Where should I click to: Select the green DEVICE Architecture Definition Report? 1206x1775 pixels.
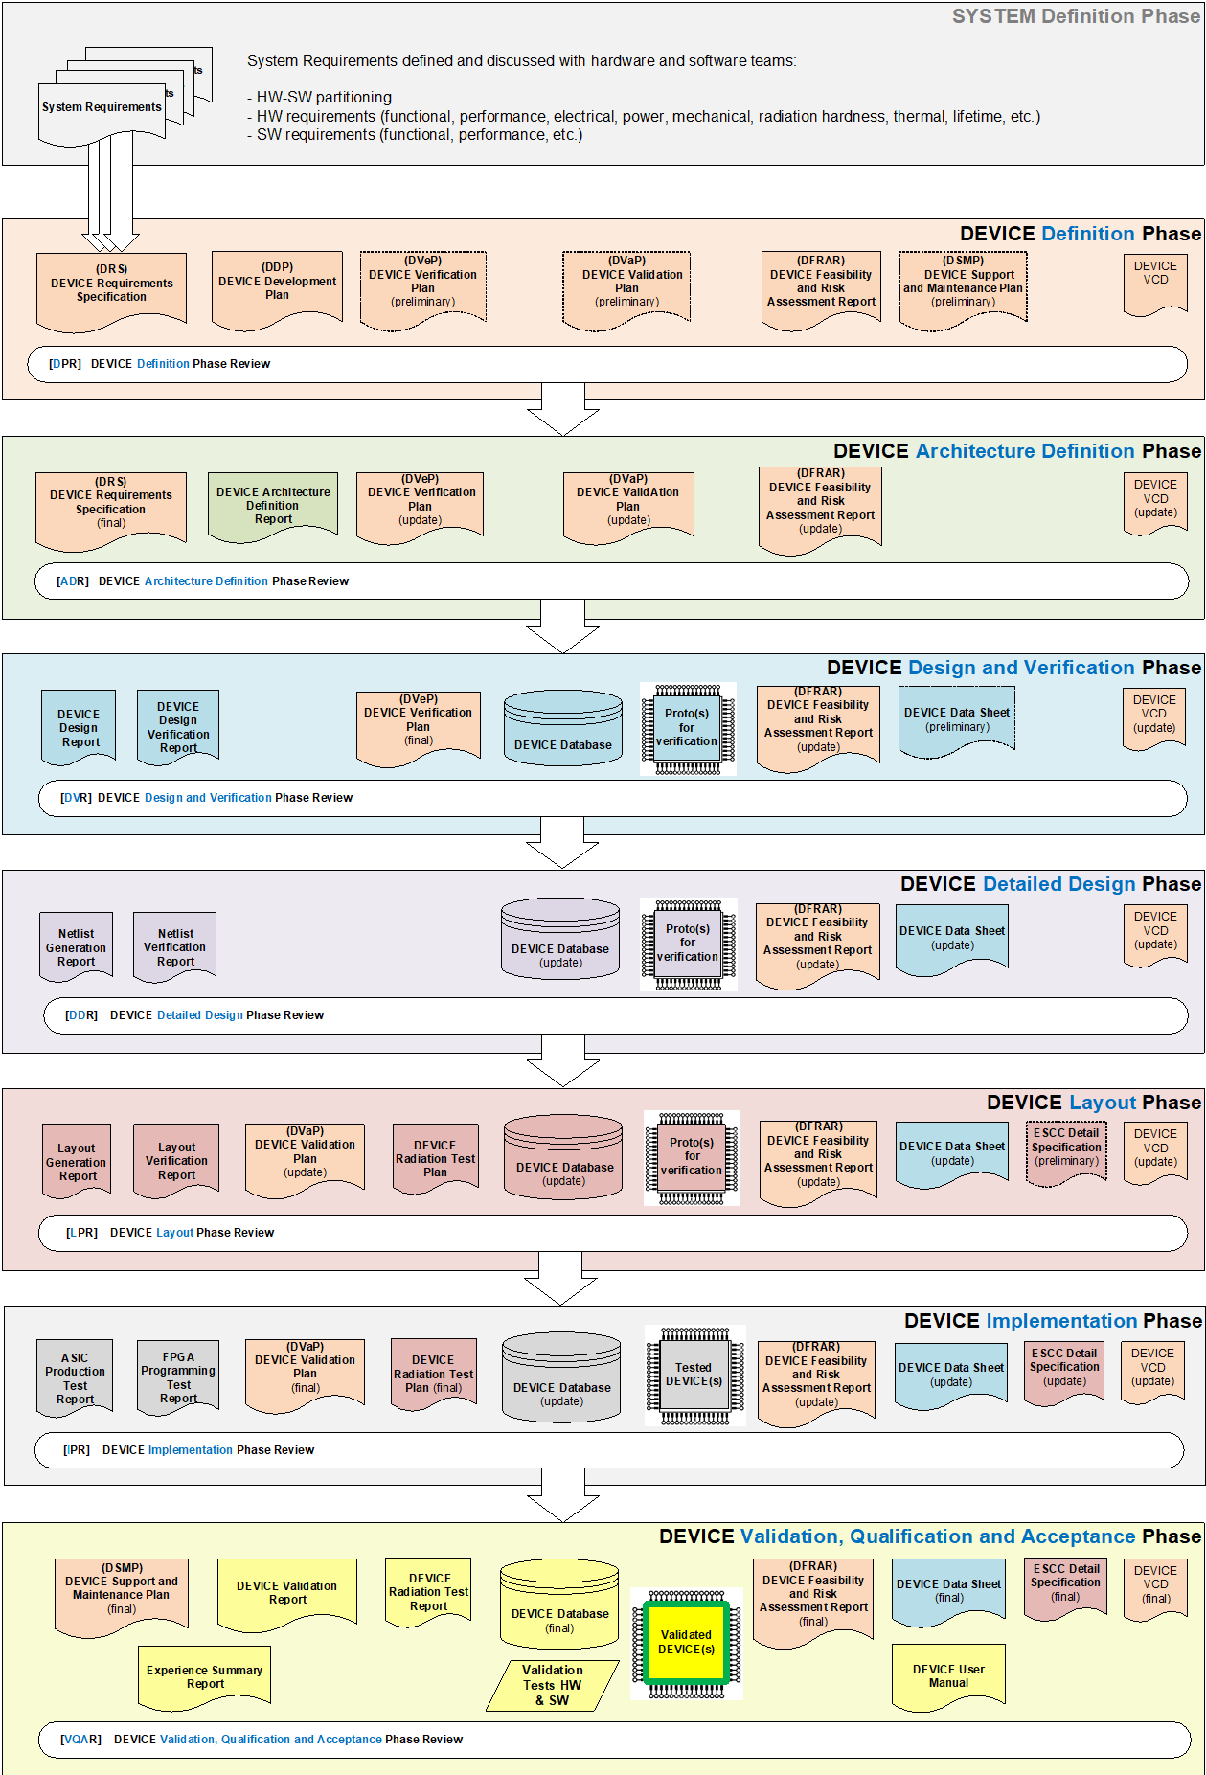pyautogui.click(x=273, y=506)
